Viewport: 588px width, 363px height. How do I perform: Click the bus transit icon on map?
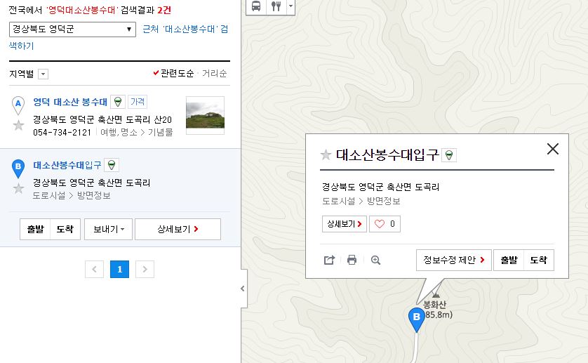point(255,6)
